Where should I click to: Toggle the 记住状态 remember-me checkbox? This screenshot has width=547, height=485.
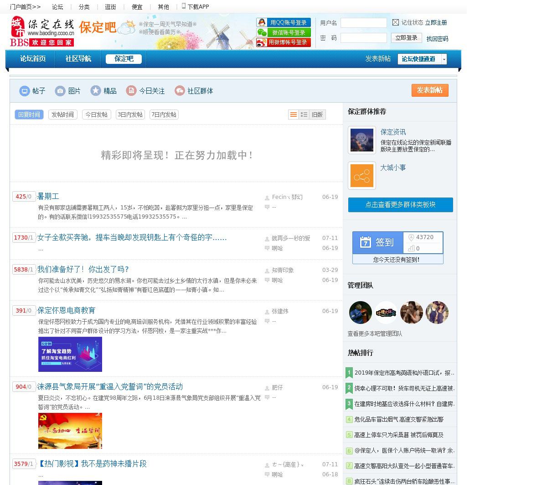click(396, 22)
